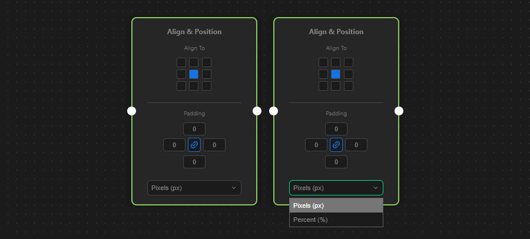The width and height of the screenshot is (530, 239).
Task: Toggle the padding link icon in left node
Action: [x=194, y=145]
